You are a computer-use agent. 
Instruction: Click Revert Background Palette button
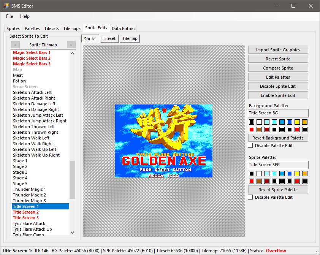point(278,138)
